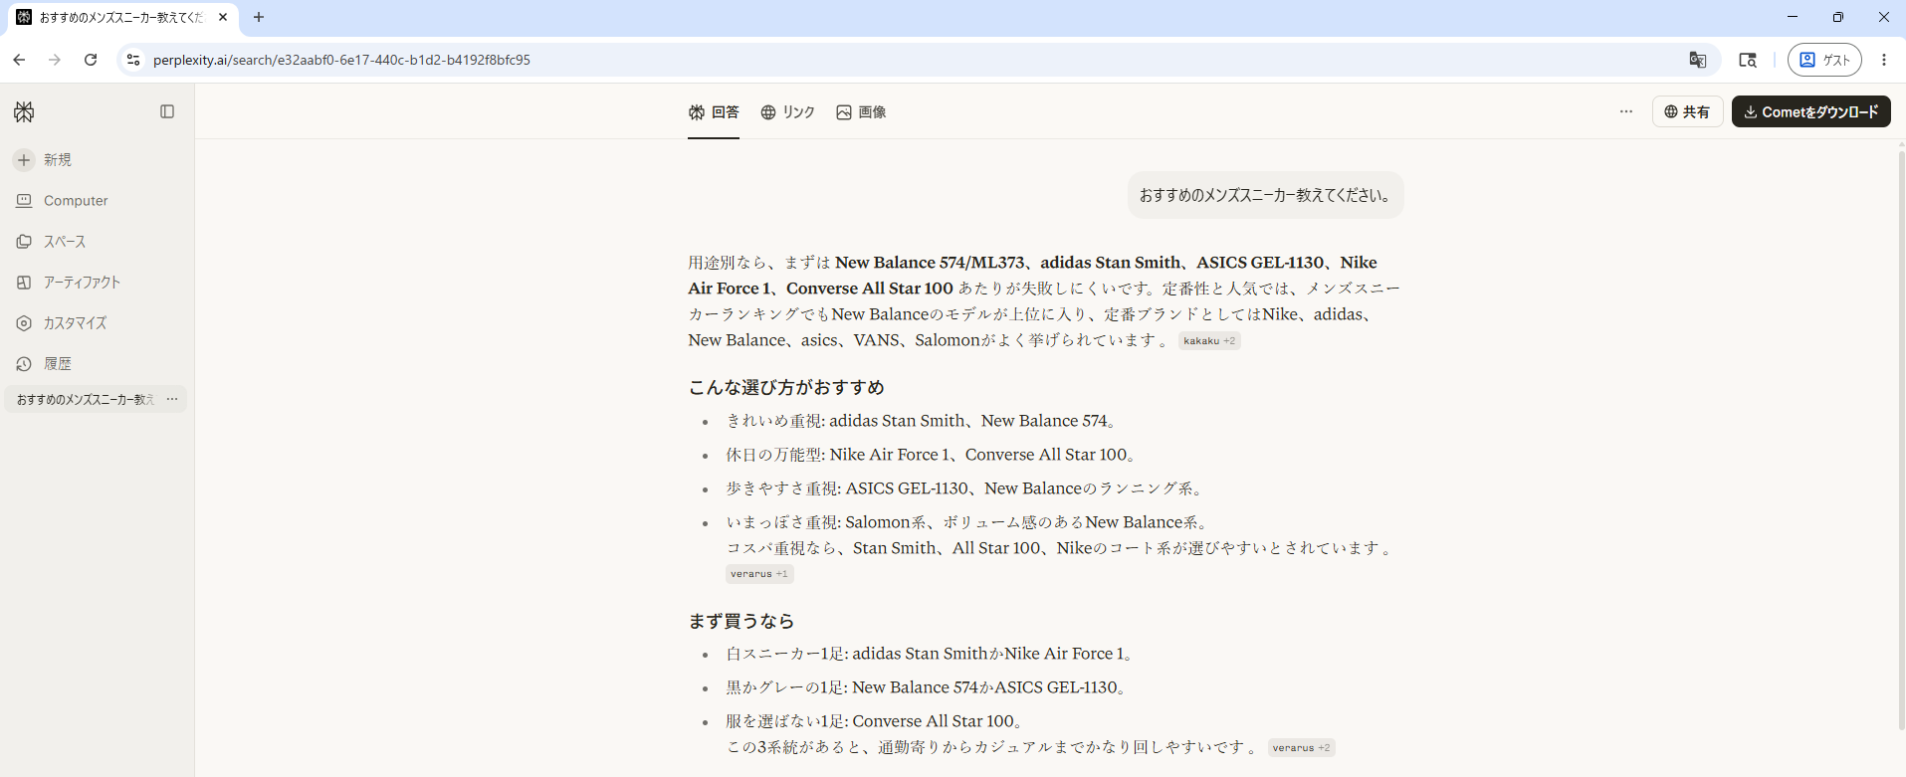
Task: Open more options ellipsis near 共有
Action: [1626, 111]
